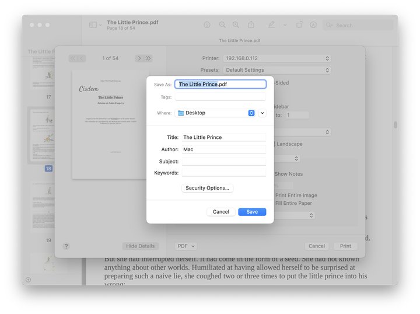
Task: Open the Where location dropdown showing Desktop
Action: [x=215, y=113]
